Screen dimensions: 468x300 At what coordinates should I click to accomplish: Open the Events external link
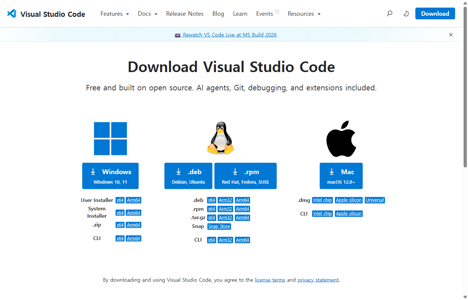(x=267, y=14)
